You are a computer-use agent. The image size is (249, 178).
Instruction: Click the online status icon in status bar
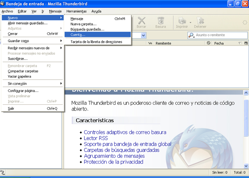tap(3, 172)
